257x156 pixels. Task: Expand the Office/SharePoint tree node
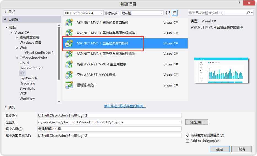[17, 58]
